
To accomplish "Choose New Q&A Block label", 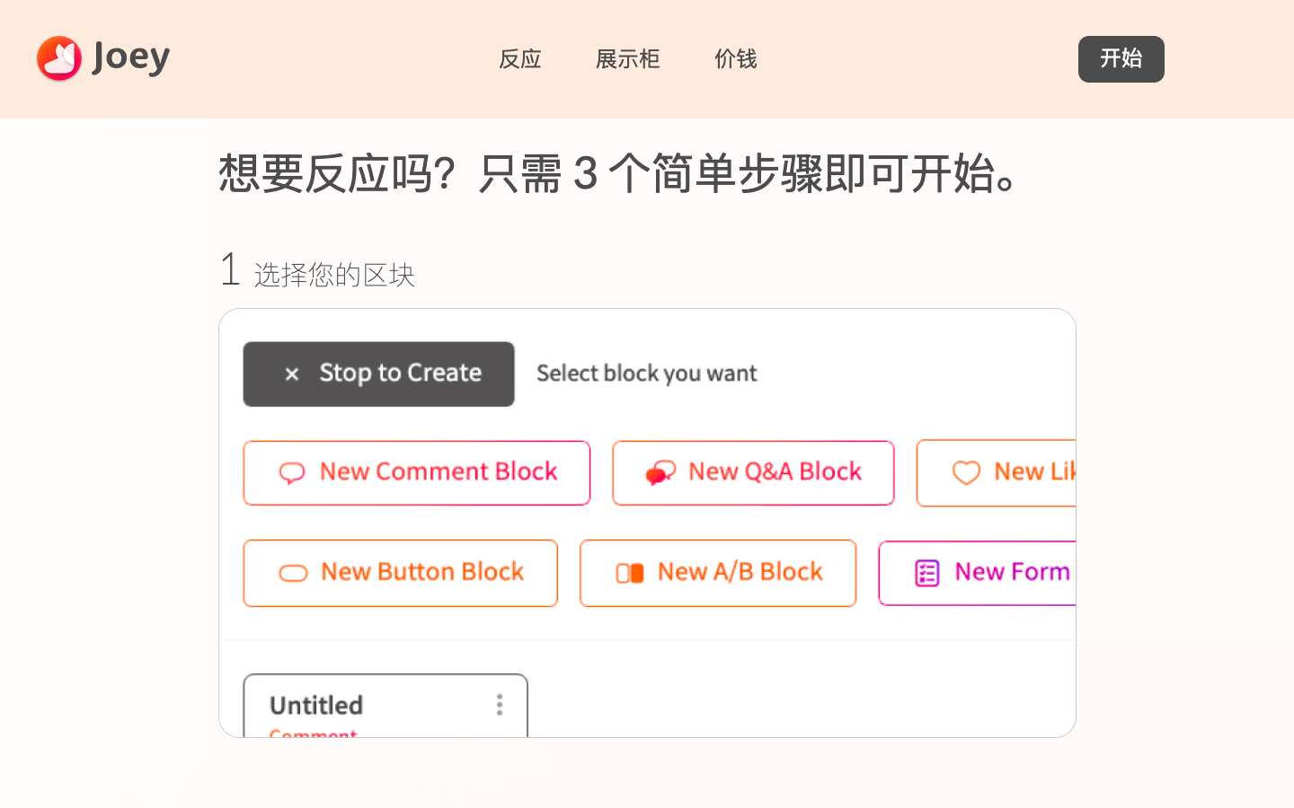I will click(775, 472).
